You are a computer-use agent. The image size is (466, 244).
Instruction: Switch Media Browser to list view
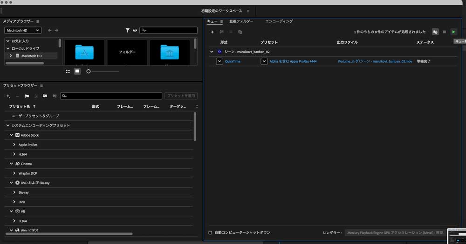point(68,72)
